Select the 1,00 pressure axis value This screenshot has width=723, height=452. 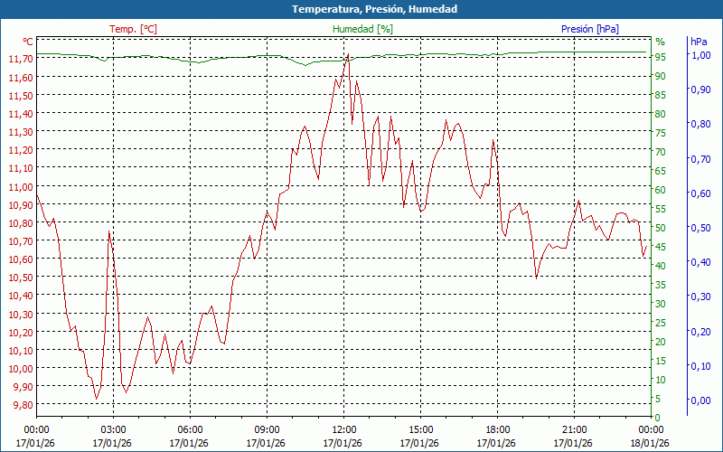click(700, 55)
